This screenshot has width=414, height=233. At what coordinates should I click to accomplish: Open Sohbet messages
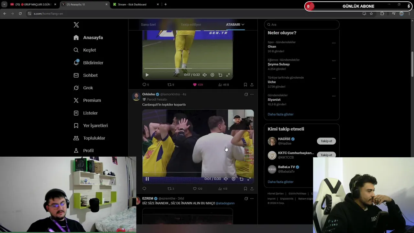(x=85, y=75)
